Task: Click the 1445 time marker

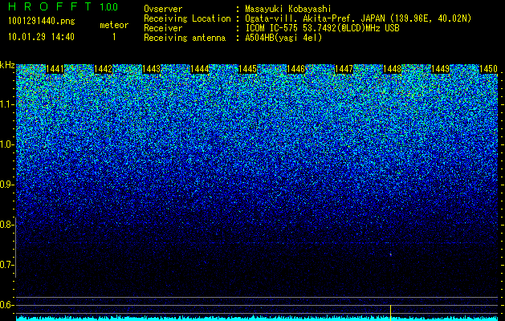Action: pyautogui.click(x=247, y=69)
